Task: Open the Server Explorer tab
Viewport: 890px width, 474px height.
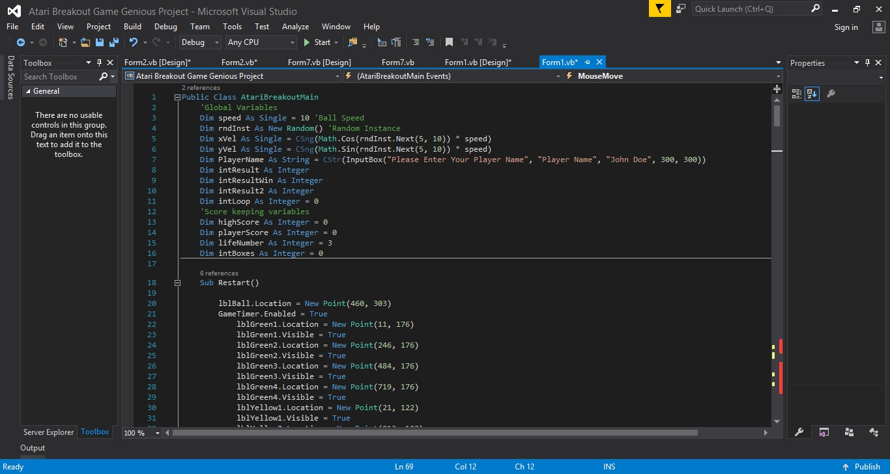Action: pos(48,432)
